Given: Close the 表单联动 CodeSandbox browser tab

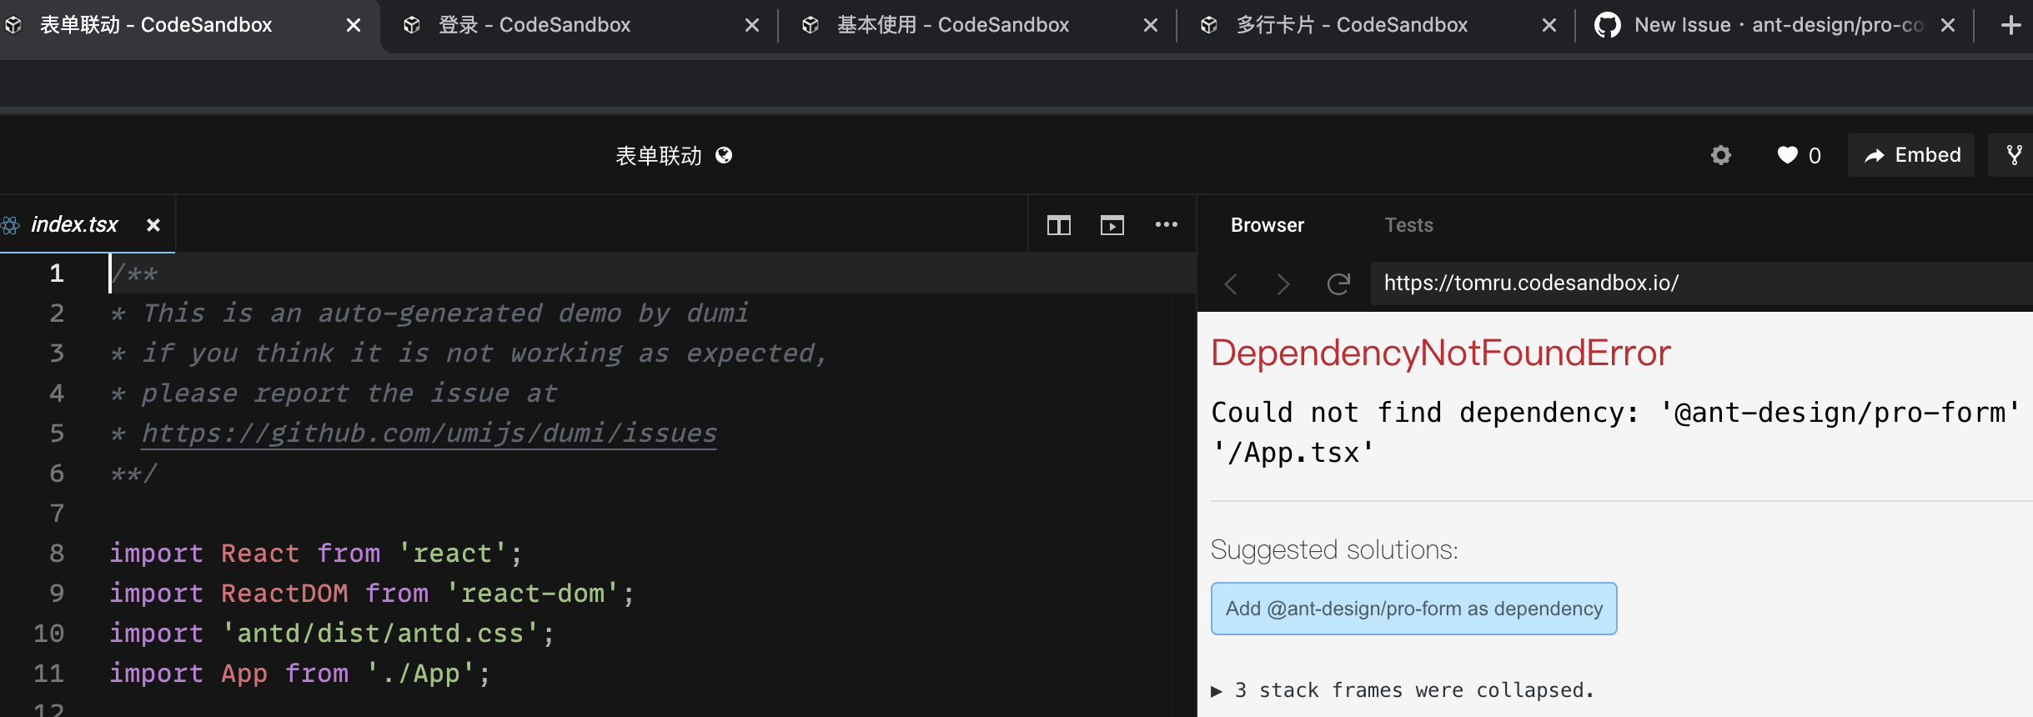Looking at the screenshot, I should click(354, 25).
